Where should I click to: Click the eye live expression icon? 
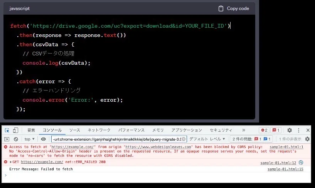click(44, 139)
